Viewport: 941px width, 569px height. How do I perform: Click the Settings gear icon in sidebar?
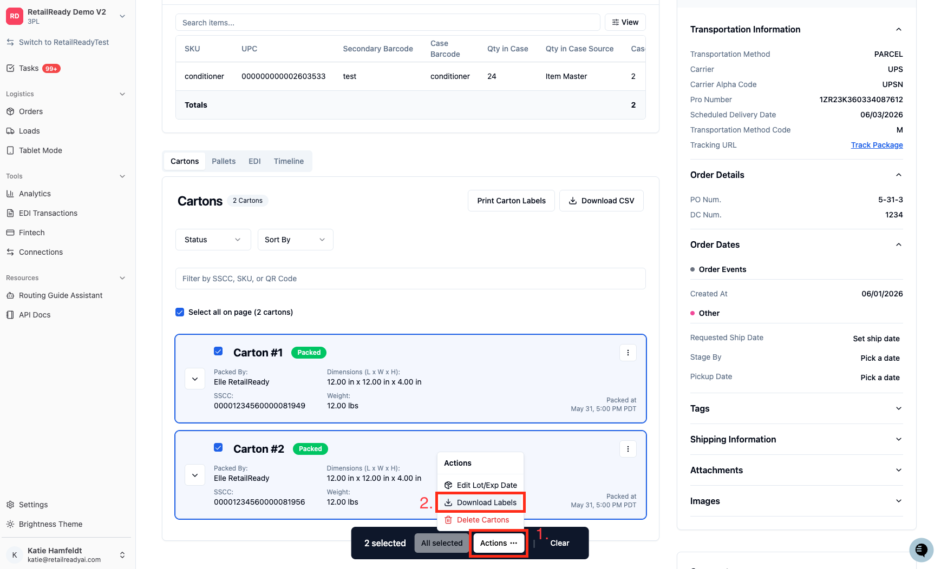click(x=10, y=505)
